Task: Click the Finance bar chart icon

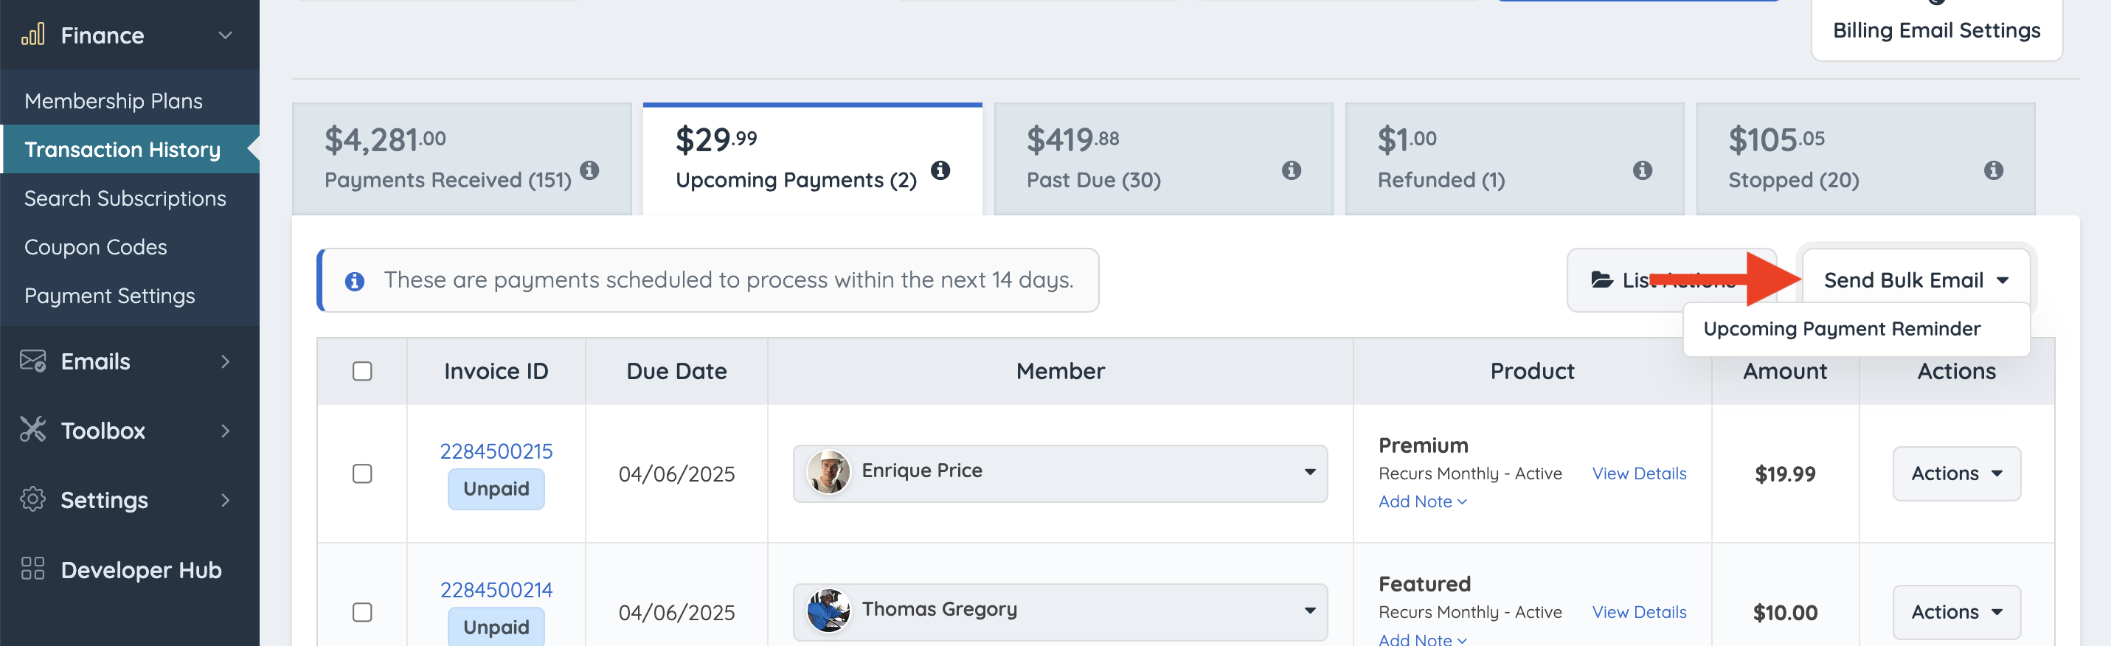Action: (x=32, y=35)
